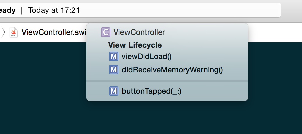Open the ViewController.swift jump bar segment

48,32
